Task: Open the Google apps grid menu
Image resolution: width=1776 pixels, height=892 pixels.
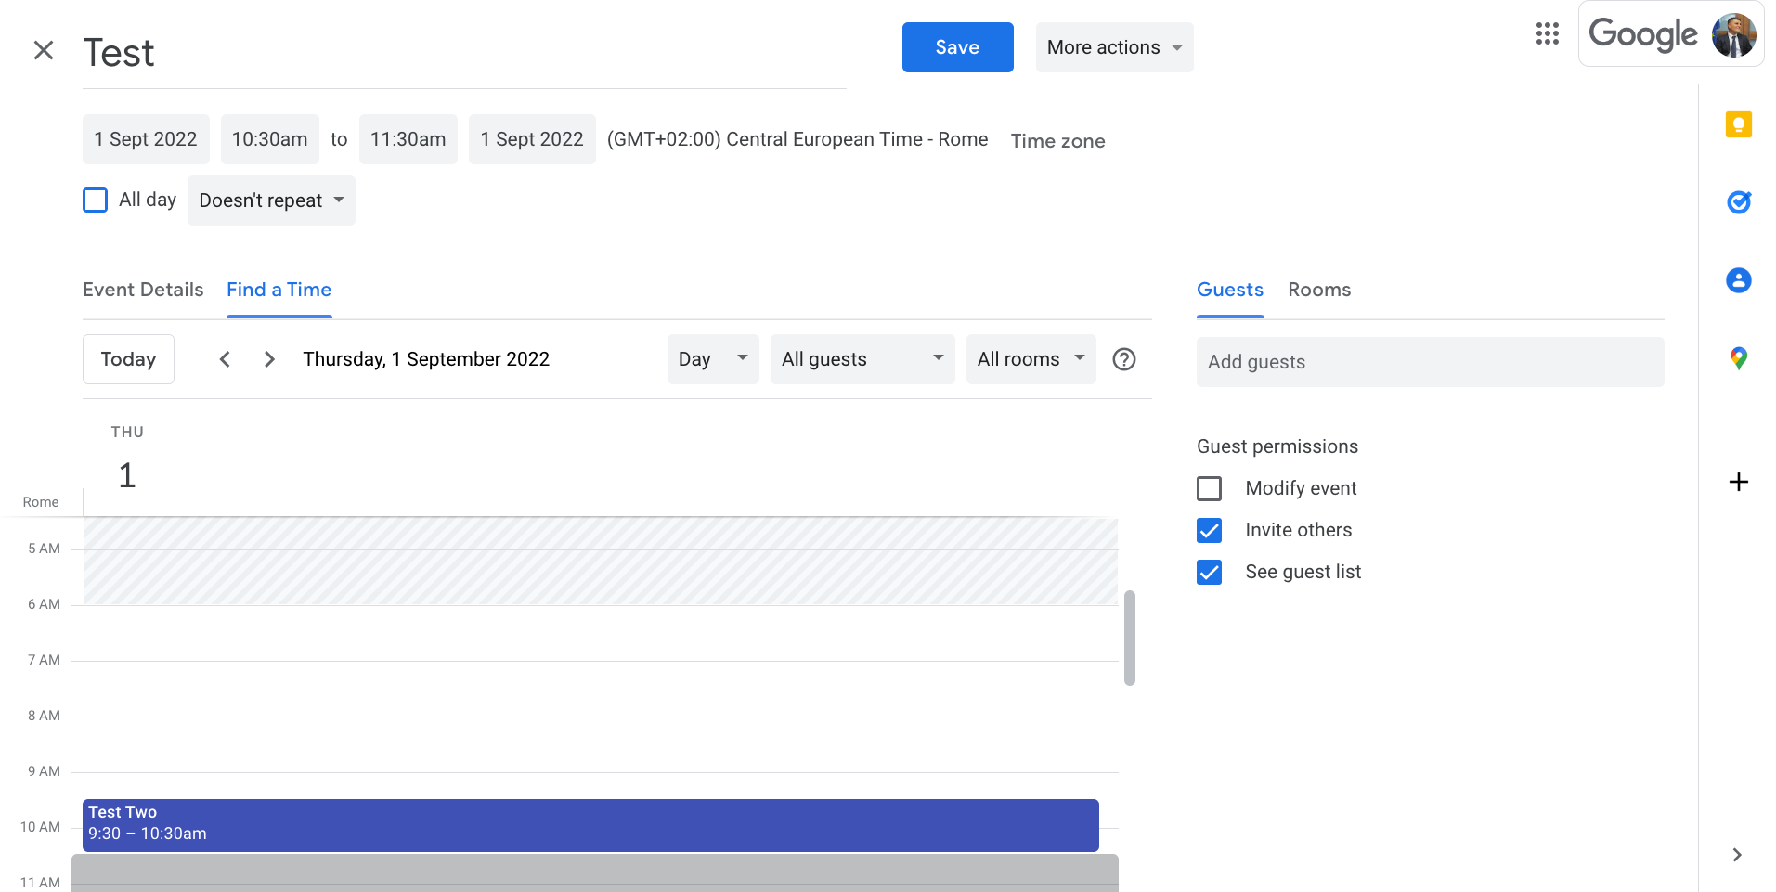Action: [x=1547, y=33]
